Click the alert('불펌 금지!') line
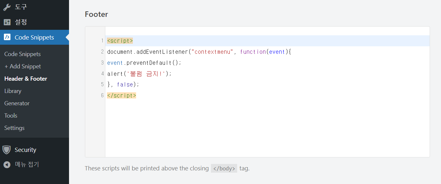Viewport: 441px width, 184px height. pos(139,74)
